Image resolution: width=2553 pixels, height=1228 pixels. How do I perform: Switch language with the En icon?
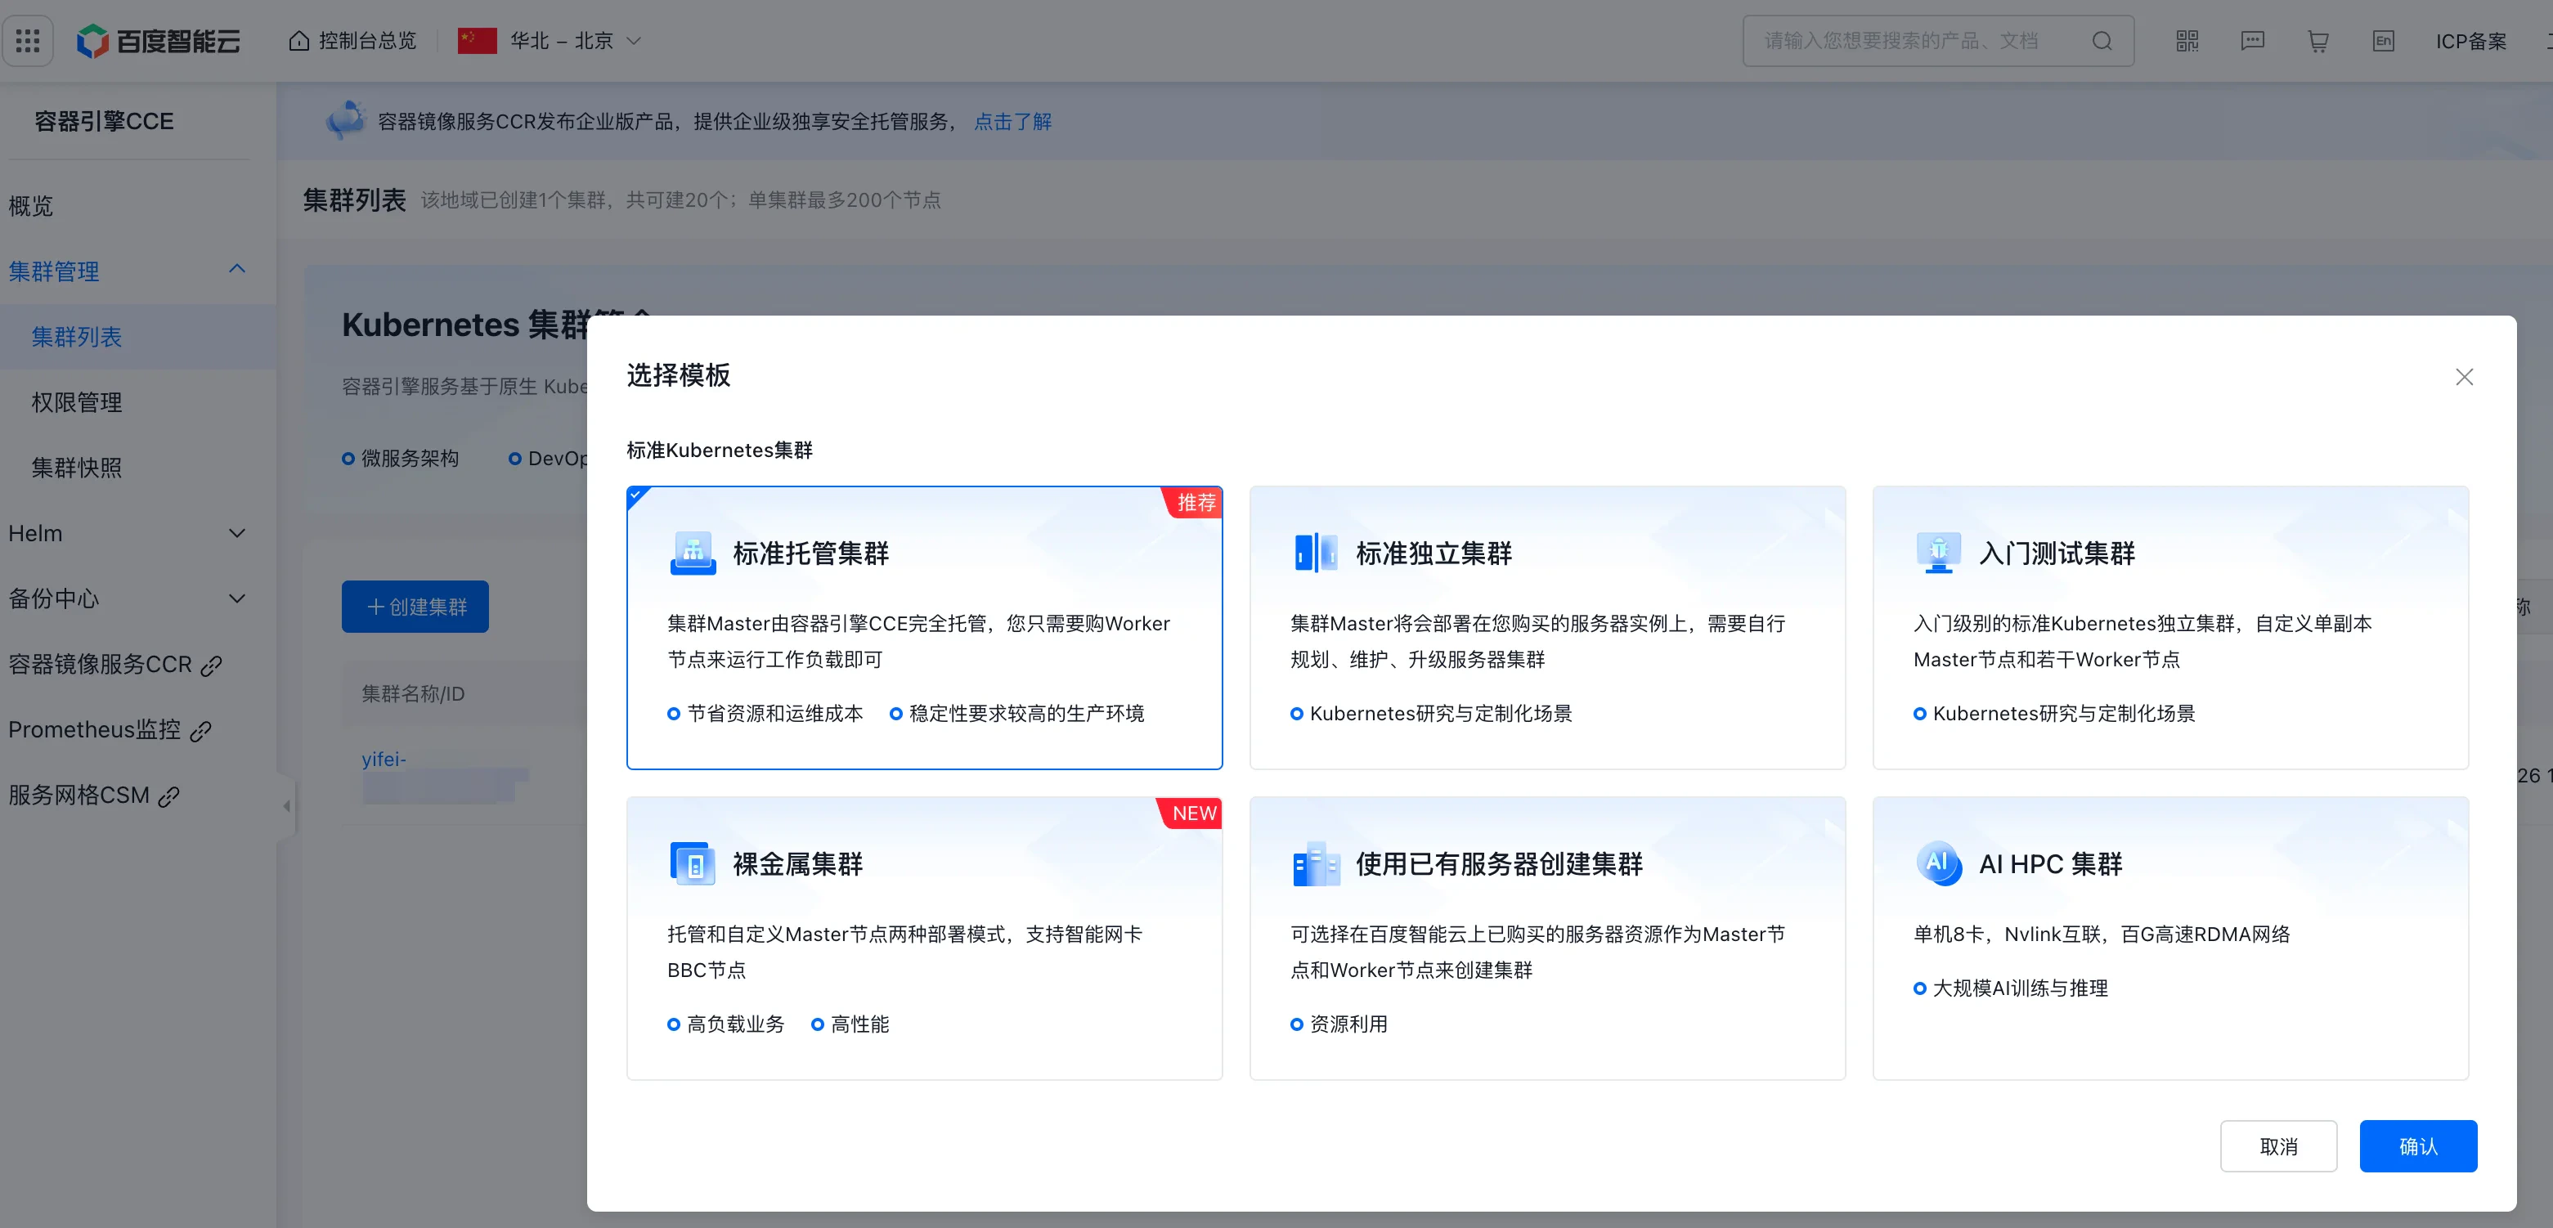[2383, 41]
